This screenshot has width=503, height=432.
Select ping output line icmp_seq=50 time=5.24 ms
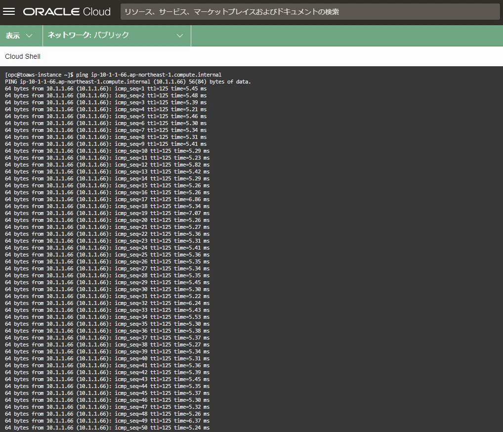coord(107,428)
